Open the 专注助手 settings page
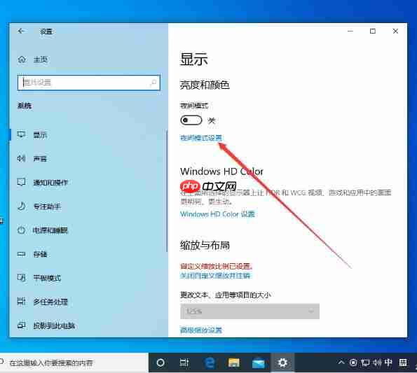The image size is (417, 373). pyautogui.click(x=47, y=206)
